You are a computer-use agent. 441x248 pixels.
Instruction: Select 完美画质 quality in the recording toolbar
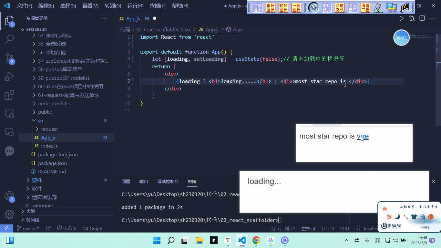click(258, 8)
